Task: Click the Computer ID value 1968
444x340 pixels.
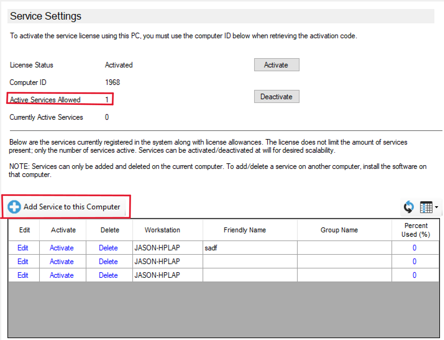Action: tap(112, 82)
